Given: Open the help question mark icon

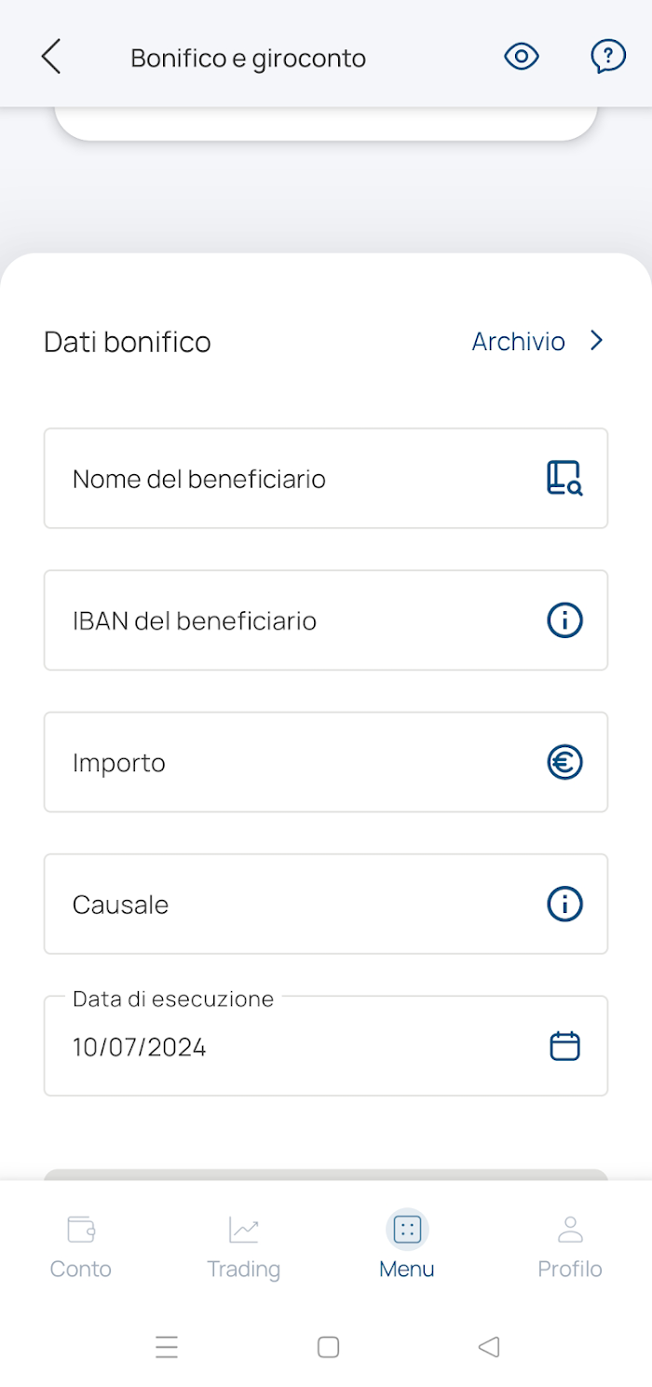Looking at the screenshot, I should pyautogui.click(x=608, y=57).
